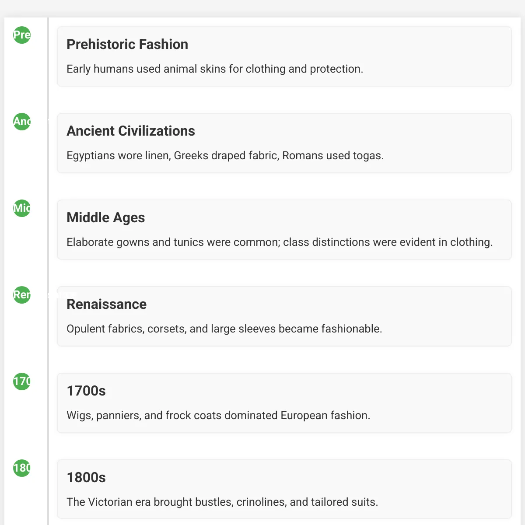Click the green Prehistoric timeline marker

[x=22, y=35]
